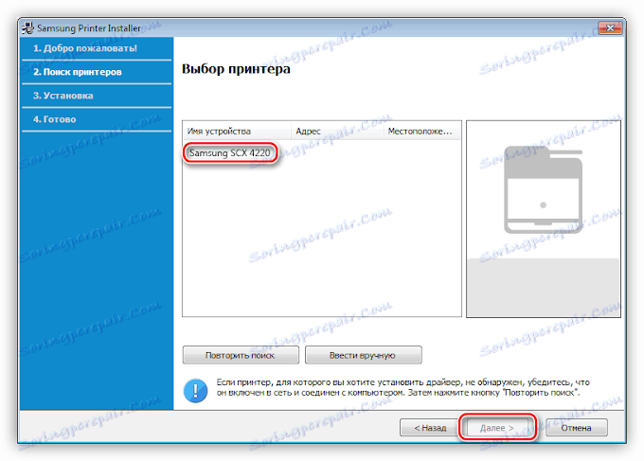Sort by the Адрес column header
The height and width of the screenshot is (461, 644).
tap(337, 132)
